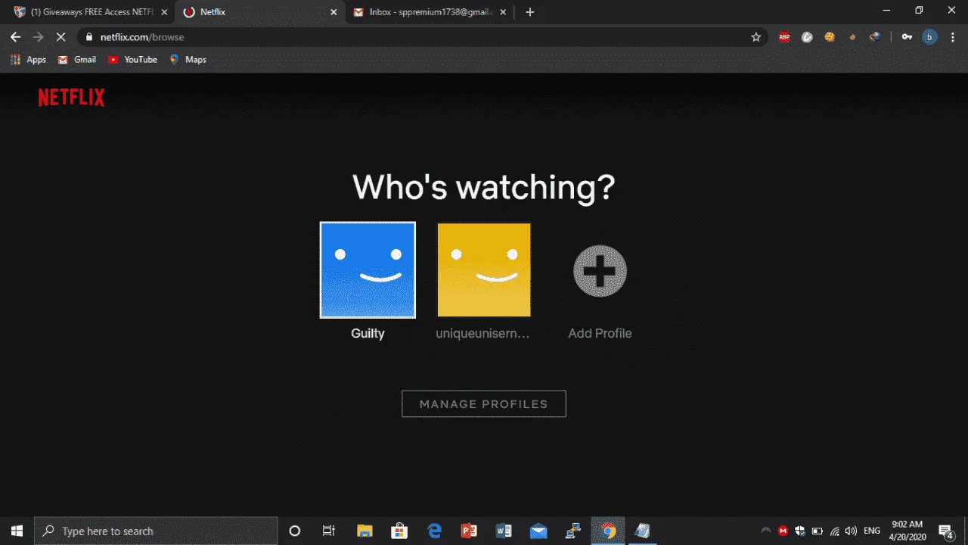The image size is (968, 545).
Task: Open Word from the taskbar
Action: (504, 531)
